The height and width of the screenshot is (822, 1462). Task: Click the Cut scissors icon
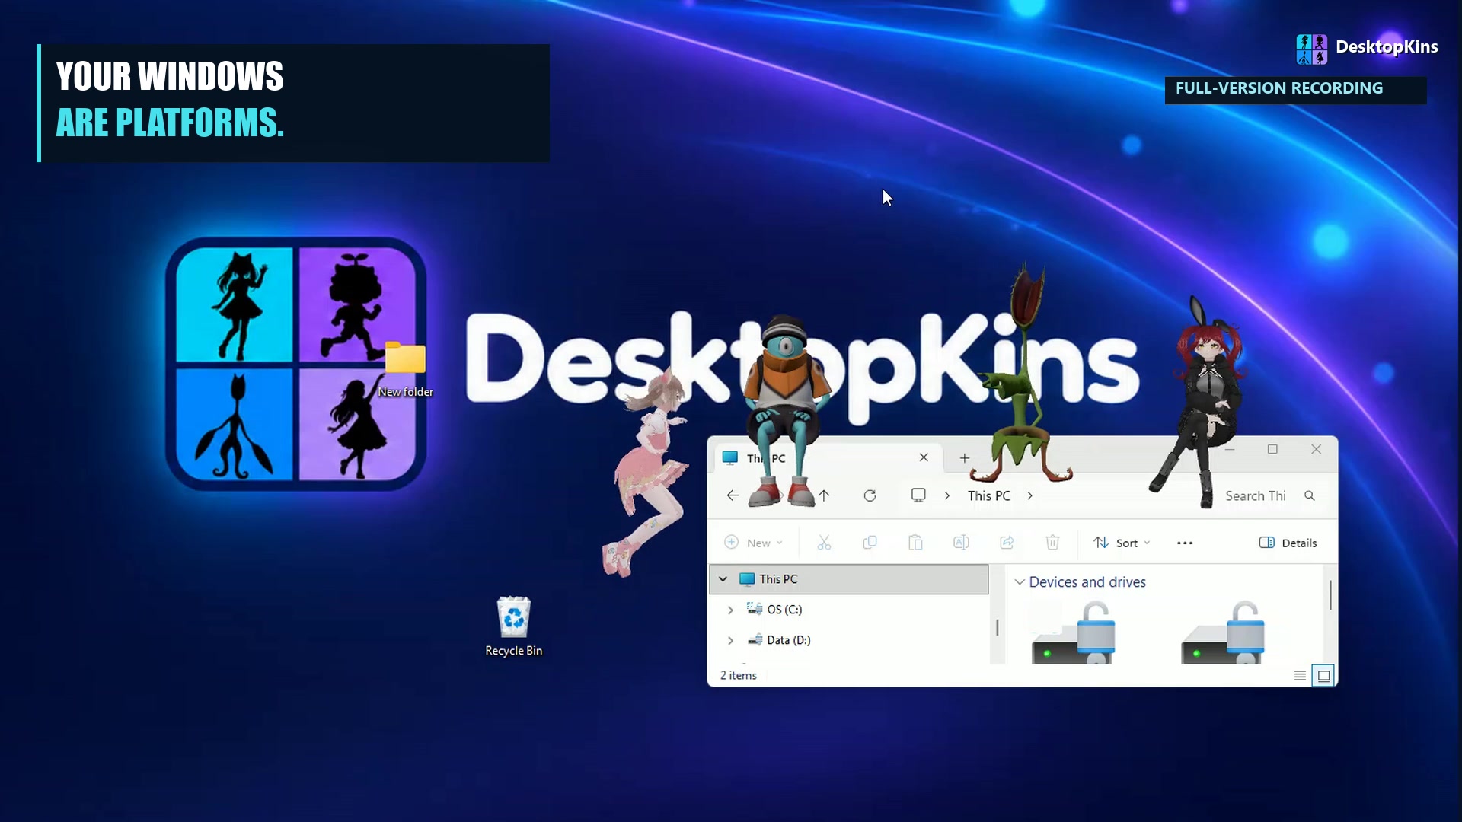pyautogui.click(x=824, y=543)
